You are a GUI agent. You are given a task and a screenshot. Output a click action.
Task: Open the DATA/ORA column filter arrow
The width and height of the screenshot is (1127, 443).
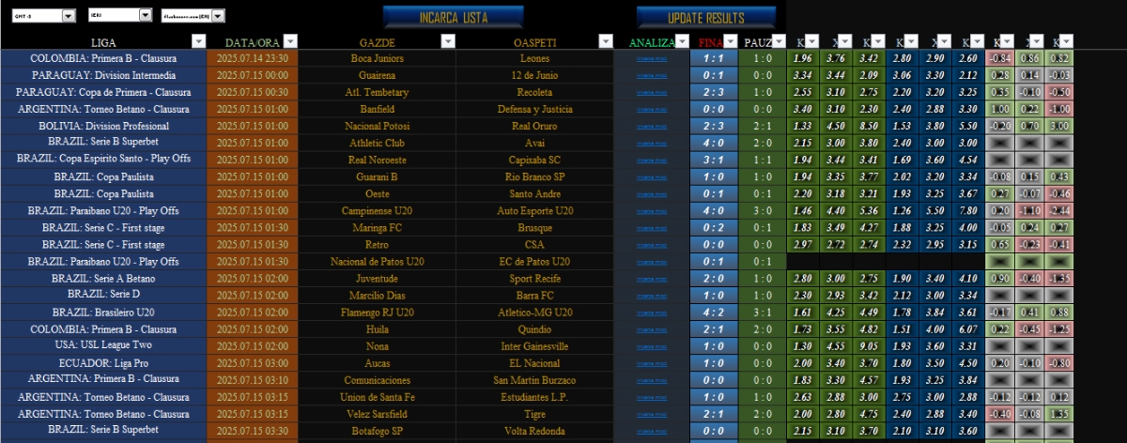click(290, 41)
